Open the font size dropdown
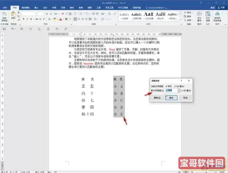Viewport: 228px width, 173px height. [43, 14]
